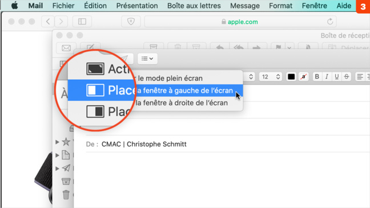Screen dimensions: 370x208
Task: Open the Message menu
Action: coord(245,6)
